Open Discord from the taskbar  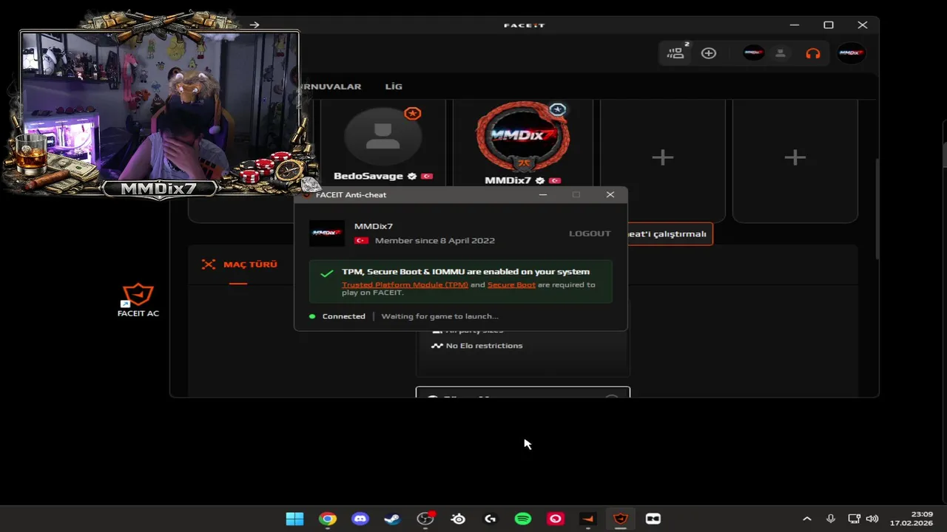click(360, 519)
